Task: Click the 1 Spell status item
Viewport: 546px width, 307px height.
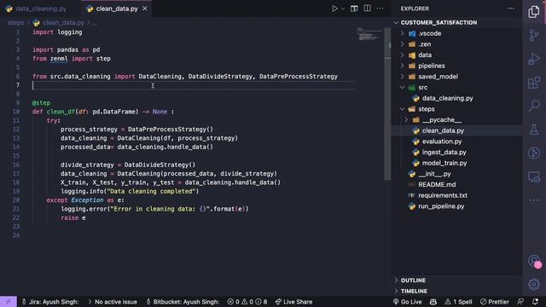Action: click(458, 302)
